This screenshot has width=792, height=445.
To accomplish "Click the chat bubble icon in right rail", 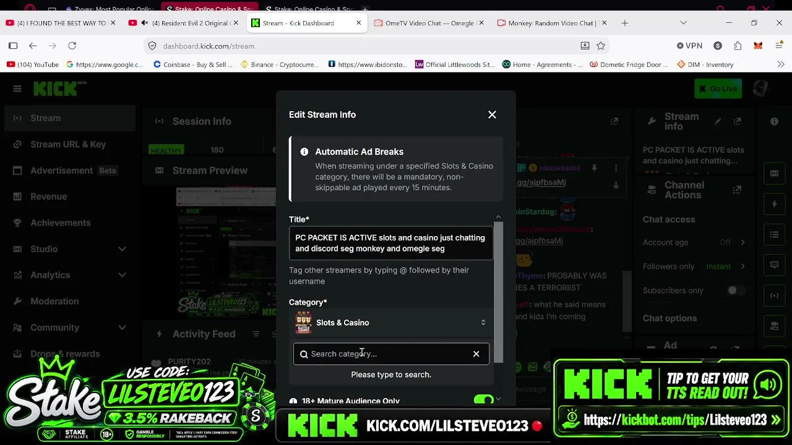I will [x=774, y=265].
